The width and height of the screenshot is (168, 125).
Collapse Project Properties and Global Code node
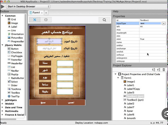[115, 74]
